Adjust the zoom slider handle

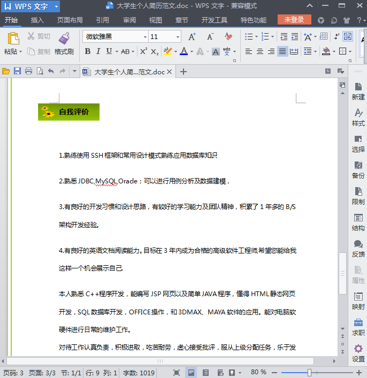point(309,373)
